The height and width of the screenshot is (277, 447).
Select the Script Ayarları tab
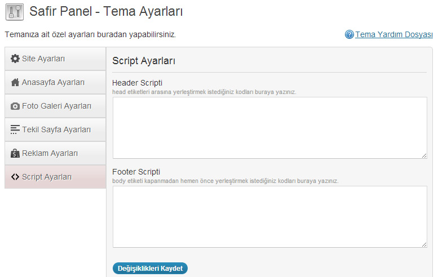pos(55,177)
